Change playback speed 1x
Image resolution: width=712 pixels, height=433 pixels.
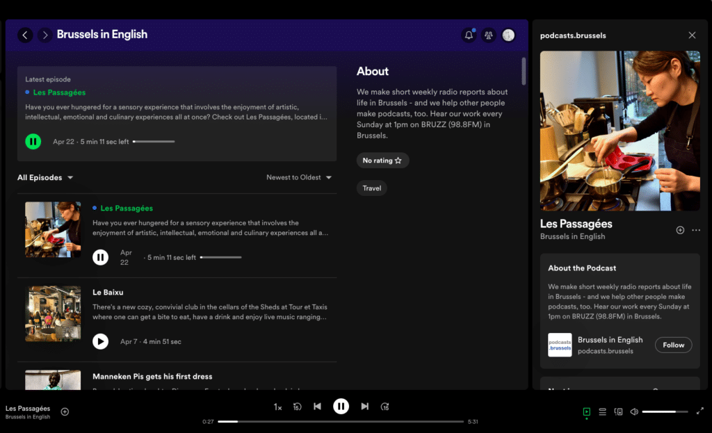pyautogui.click(x=277, y=407)
